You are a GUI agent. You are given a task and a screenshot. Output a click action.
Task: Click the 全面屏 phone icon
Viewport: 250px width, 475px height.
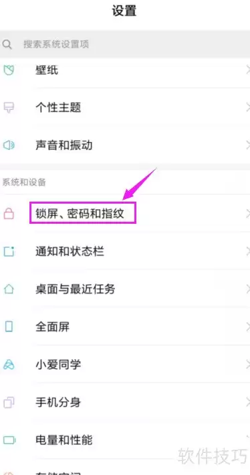[x=9, y=326]
